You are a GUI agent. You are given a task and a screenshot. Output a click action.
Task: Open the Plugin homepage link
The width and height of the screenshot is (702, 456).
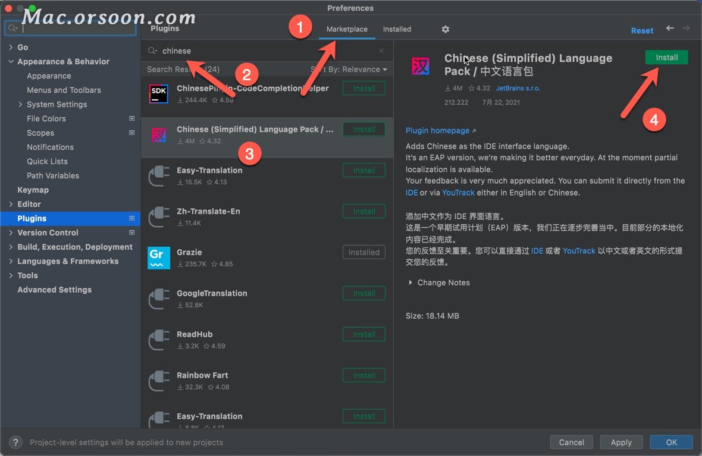tap(441, 131)
